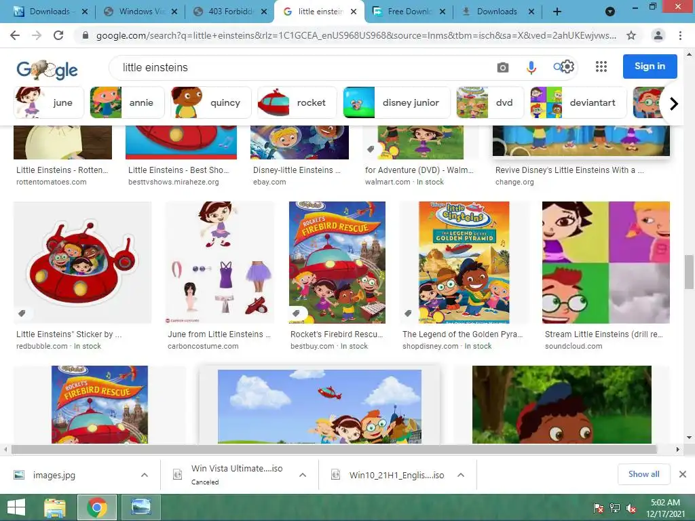Select the little einsteins tab

click(x=319, y=12)
